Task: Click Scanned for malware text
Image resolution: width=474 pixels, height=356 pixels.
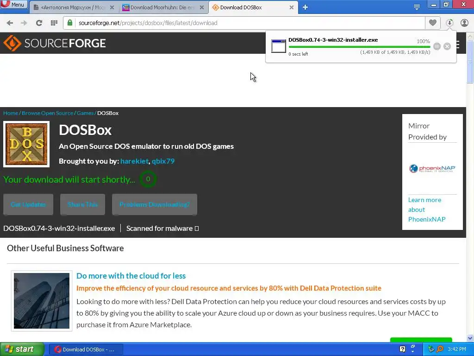Action: coord(159,228)
